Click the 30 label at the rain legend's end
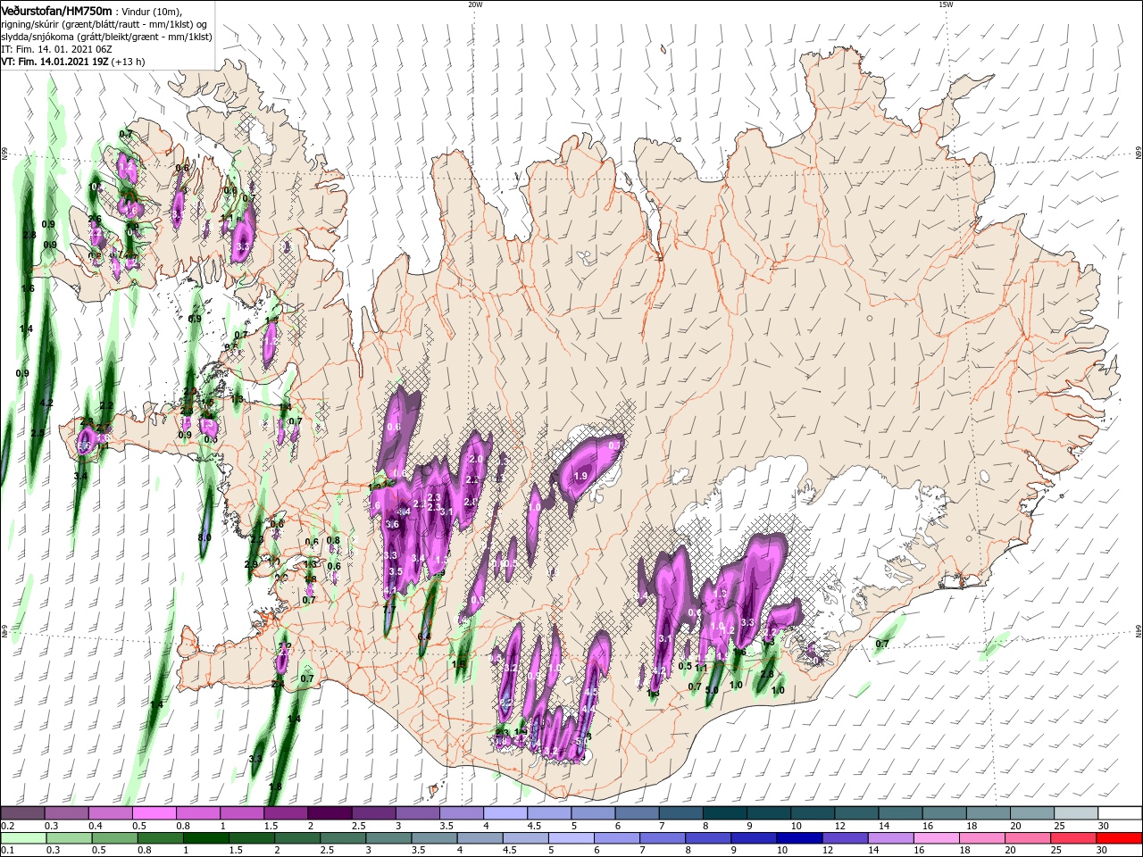This screenshot has width=1143, height=857. coord(1100,851)
